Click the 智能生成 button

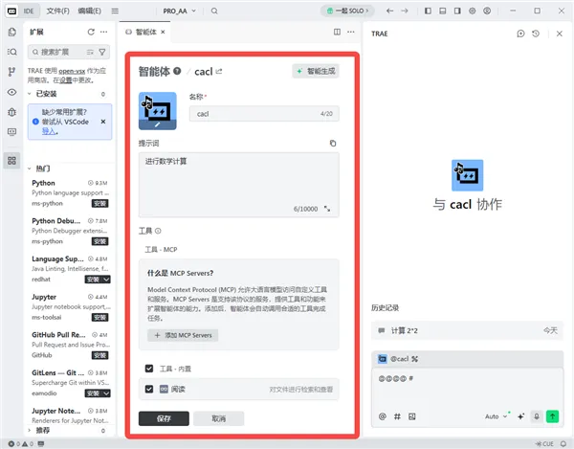[x=316, y=71]
